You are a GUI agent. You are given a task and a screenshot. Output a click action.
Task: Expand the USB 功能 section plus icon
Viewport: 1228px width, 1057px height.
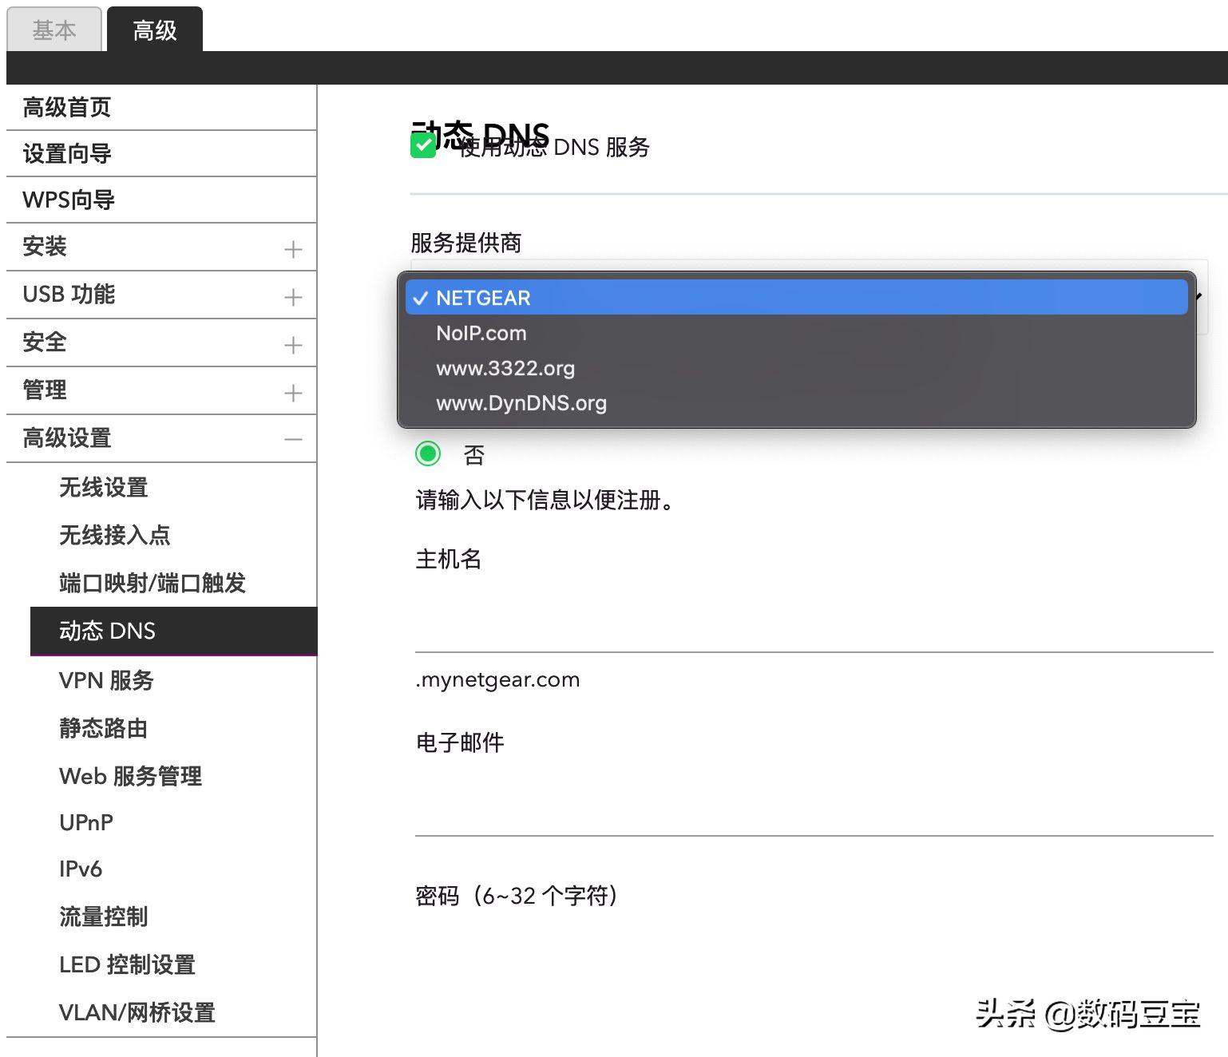(293, 297)
